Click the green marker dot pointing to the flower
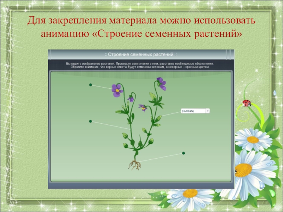Screen dimensions: 283x212 pos(91,85)
